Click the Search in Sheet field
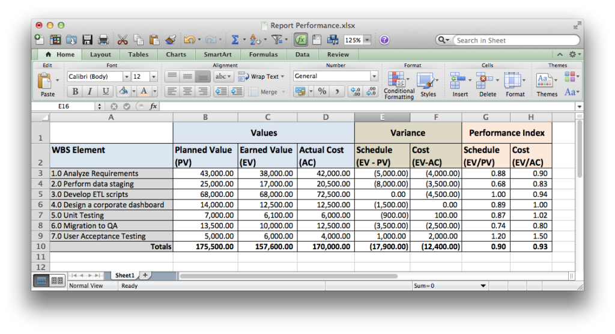 click(x=514, y=40)
